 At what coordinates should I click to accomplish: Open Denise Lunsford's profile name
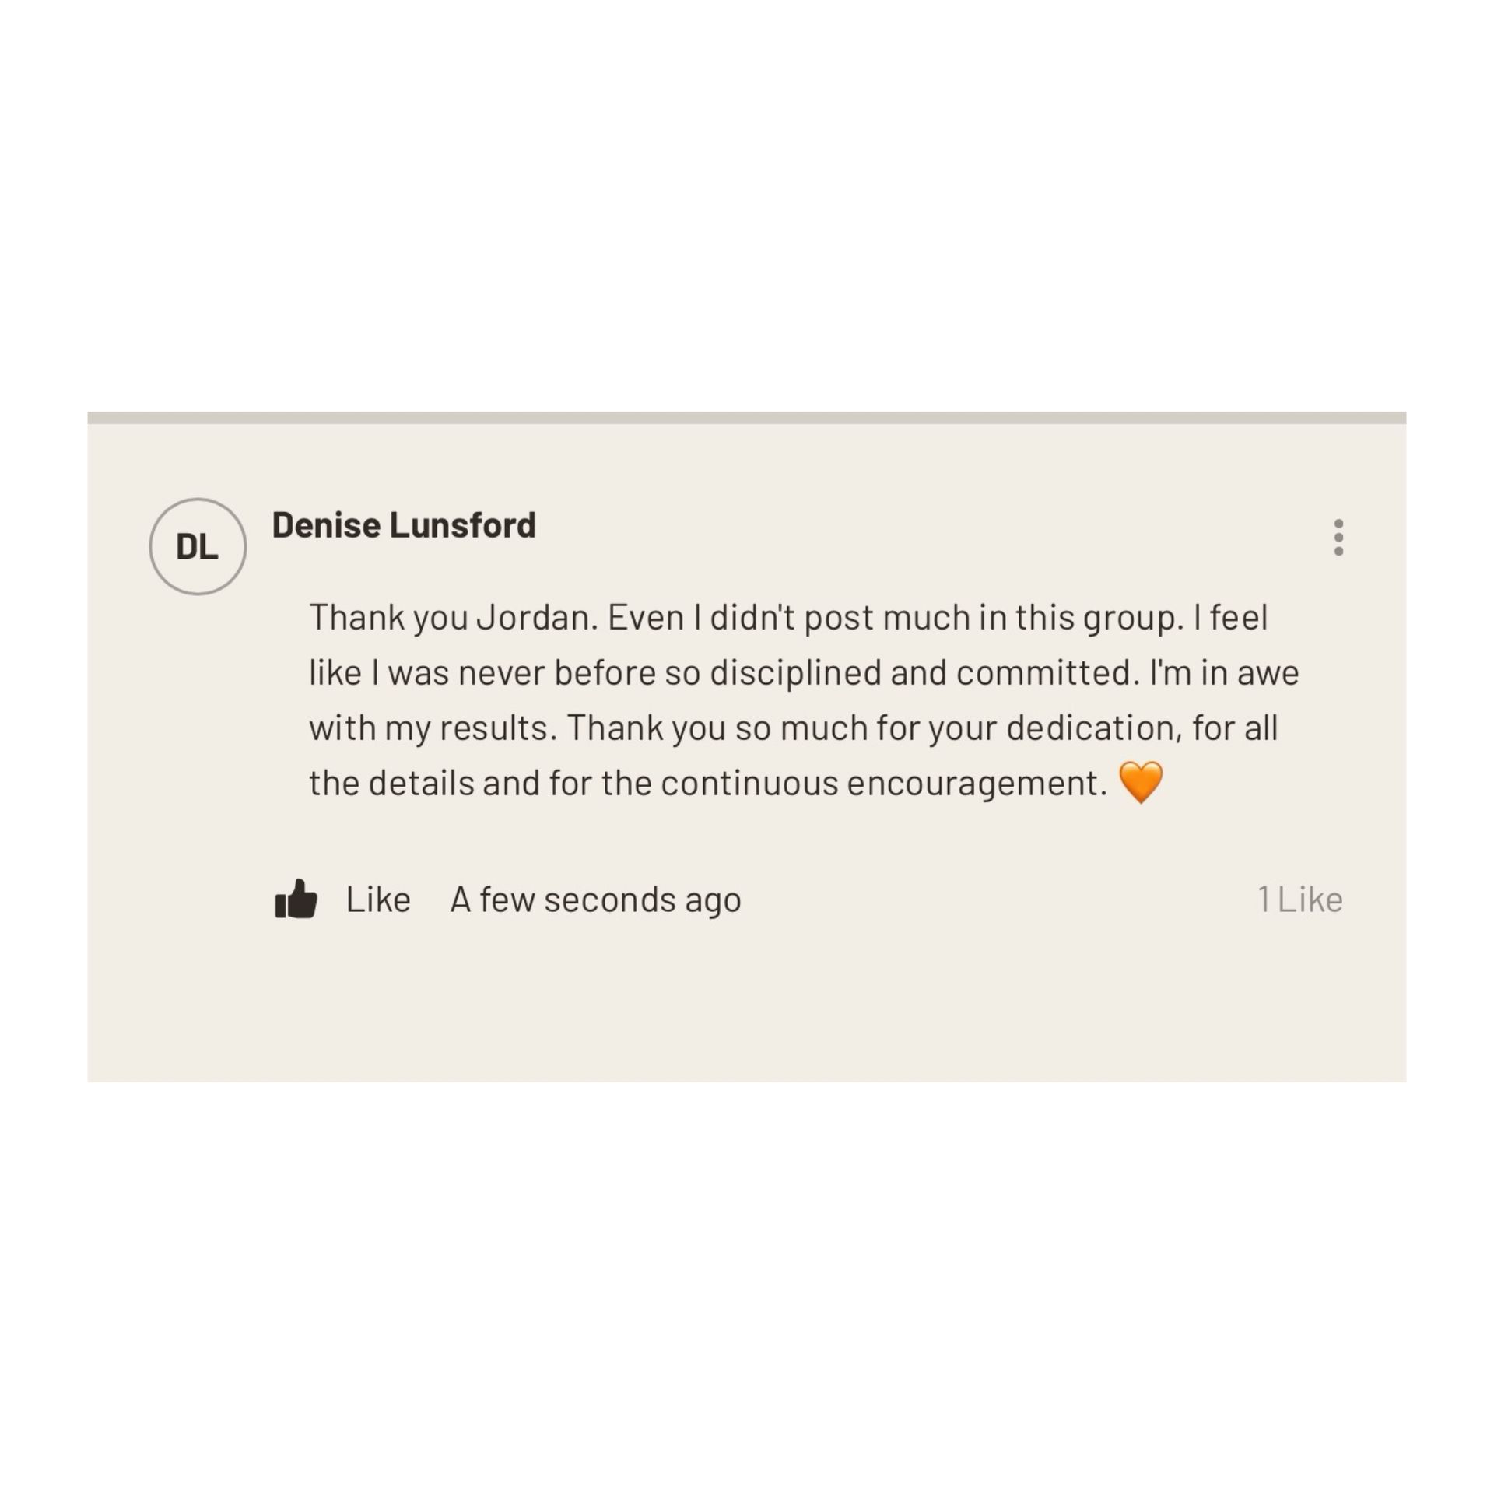click(404, 525)
